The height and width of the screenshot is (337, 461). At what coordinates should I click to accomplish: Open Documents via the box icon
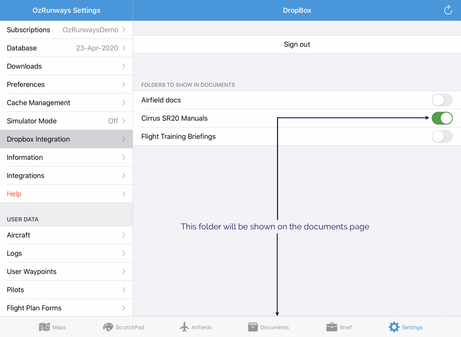[x=253, y=327]
